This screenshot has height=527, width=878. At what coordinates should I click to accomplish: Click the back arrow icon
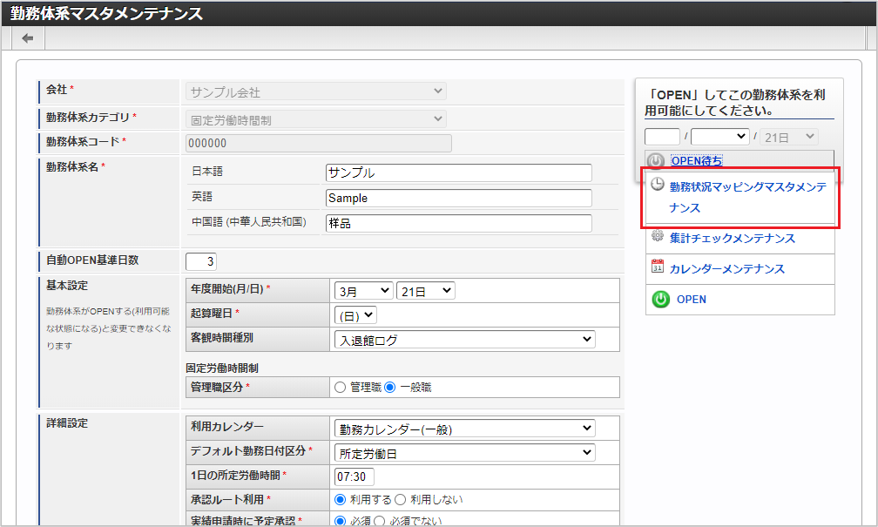pyautogui.click(x=28, y=38)
